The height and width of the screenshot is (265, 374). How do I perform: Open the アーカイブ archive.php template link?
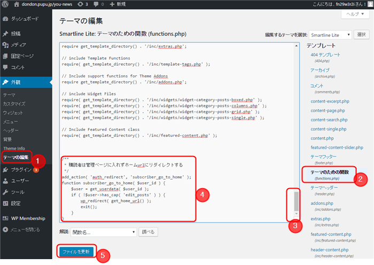tap(320, 70)
